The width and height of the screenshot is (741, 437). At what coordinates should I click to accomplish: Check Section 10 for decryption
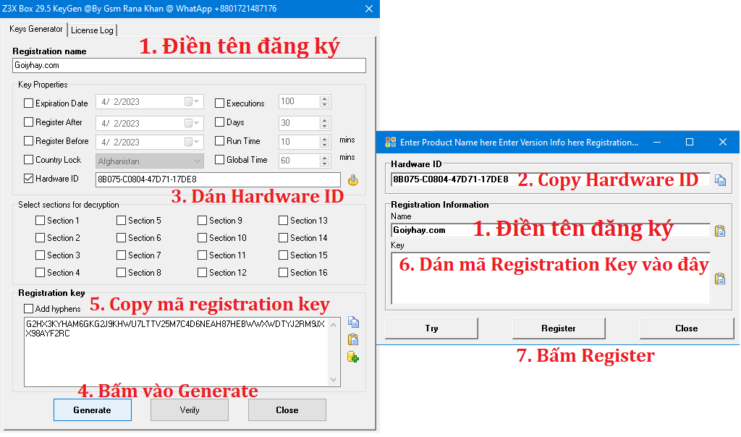(x=203, y=237)
